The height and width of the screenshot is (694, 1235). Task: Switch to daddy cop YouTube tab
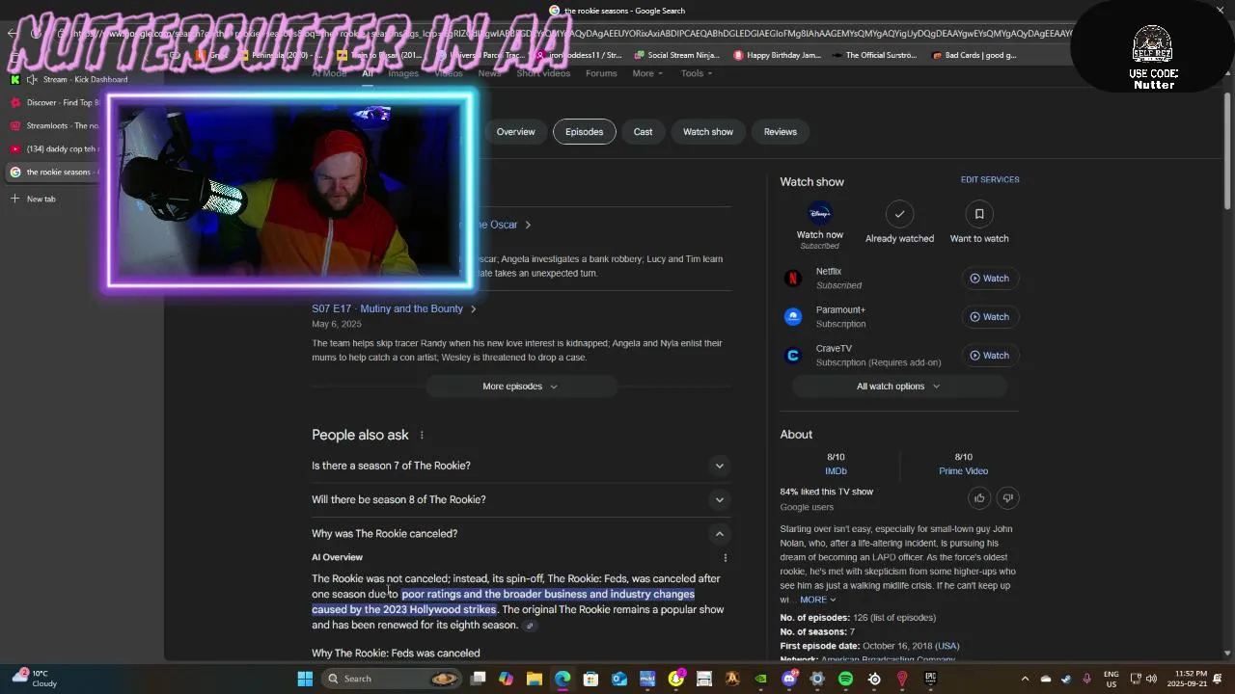click(54, 149)
